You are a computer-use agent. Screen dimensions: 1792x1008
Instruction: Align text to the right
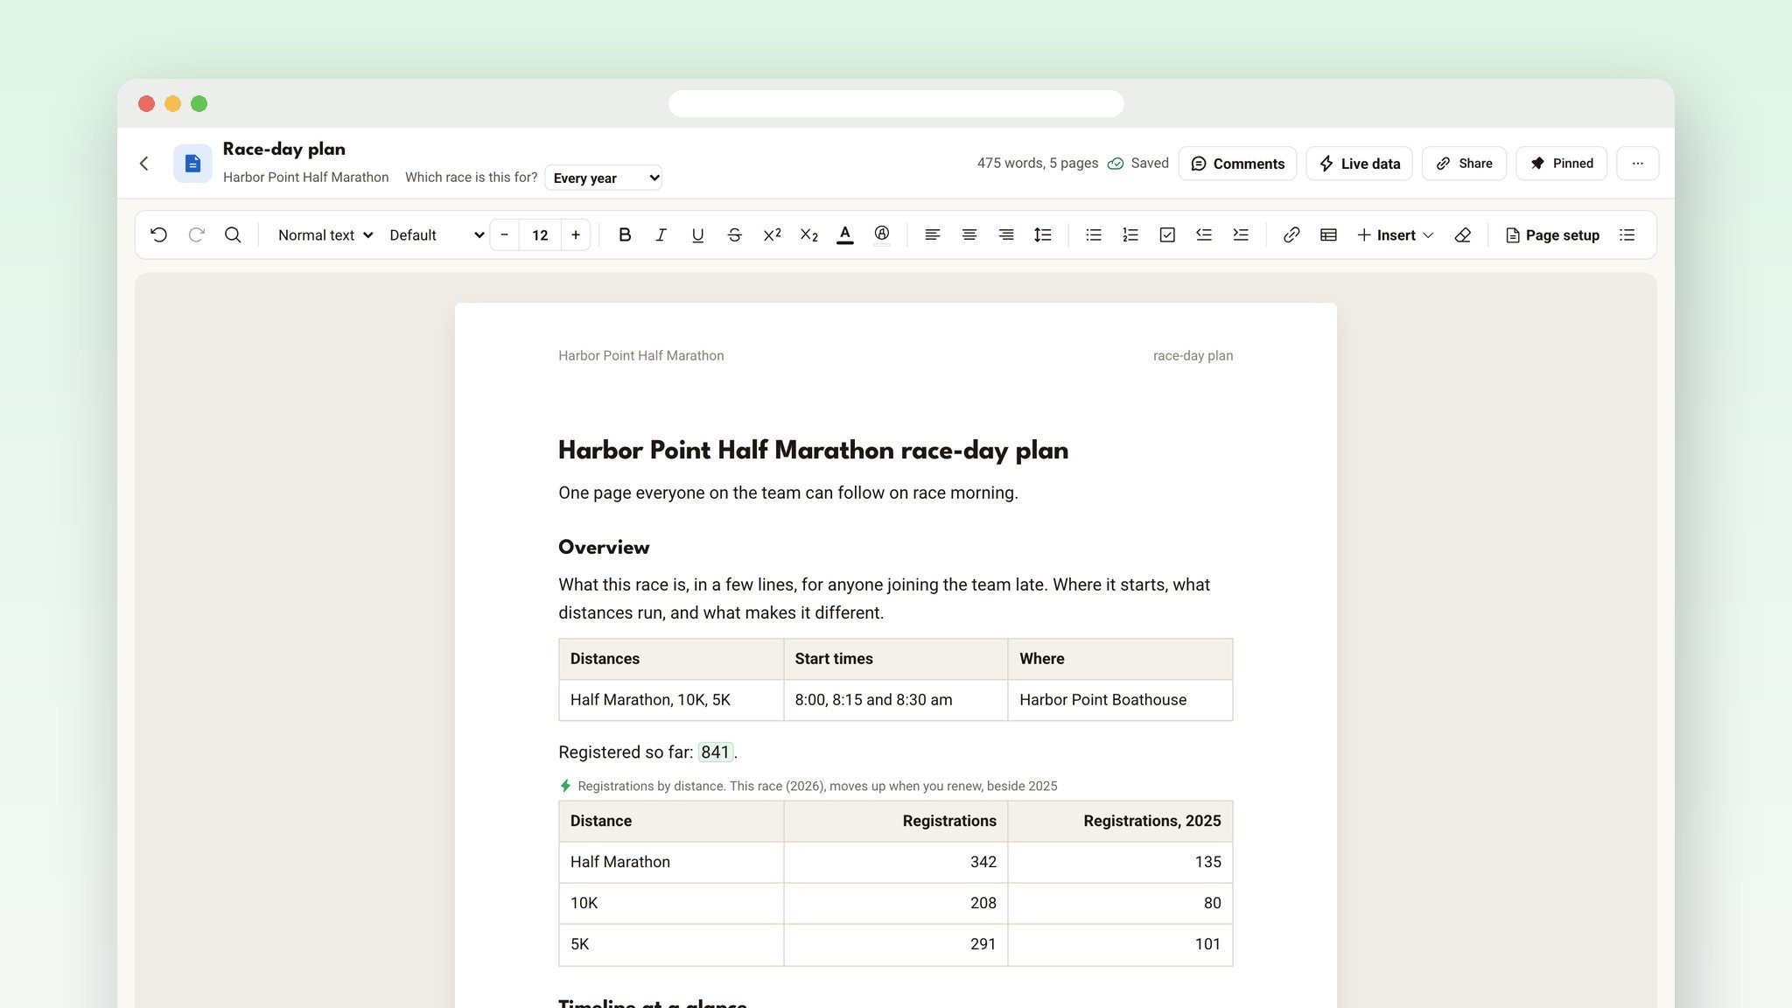click(x=1006, y=234)
